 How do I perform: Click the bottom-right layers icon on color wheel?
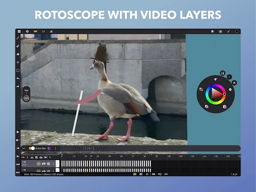[x=225, y=107]
